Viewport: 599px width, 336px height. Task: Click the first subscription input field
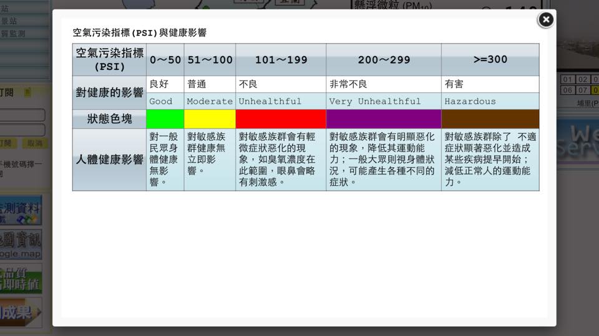point(24,115)
